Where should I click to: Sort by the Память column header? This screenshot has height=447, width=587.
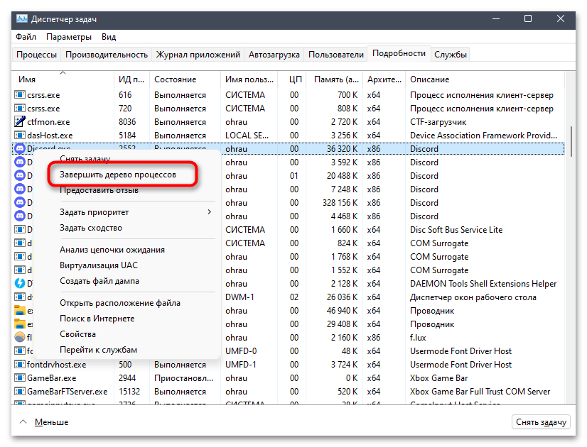click(x=335, y=79)
